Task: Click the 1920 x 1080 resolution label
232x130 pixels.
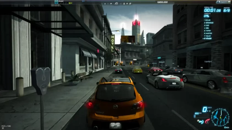Action: 6,126
